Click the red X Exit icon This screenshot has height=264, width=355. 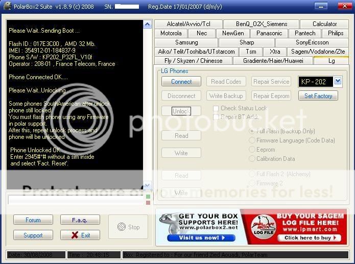tap(75, 235)
